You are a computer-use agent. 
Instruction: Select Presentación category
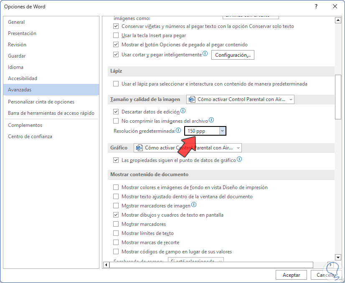51,33
